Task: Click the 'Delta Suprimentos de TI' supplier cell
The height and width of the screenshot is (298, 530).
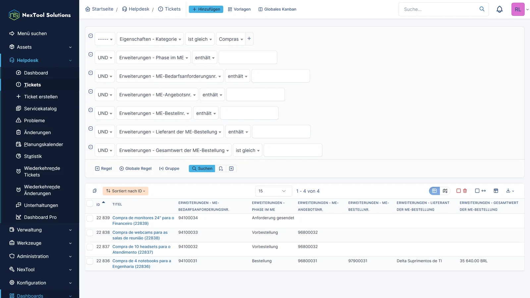Action: pos(419,261)
